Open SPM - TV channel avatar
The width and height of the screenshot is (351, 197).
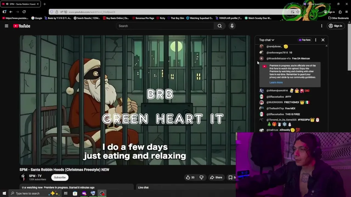click(x=23, y=177)
